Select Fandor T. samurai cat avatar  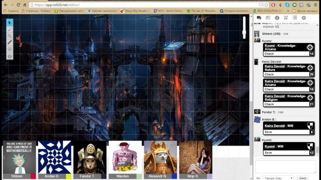coord(90,157)
